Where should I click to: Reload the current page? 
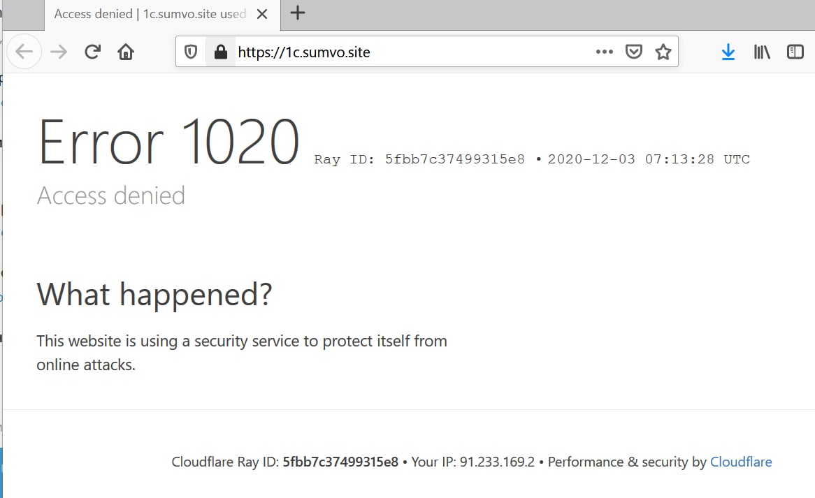(x=92, y=52)
